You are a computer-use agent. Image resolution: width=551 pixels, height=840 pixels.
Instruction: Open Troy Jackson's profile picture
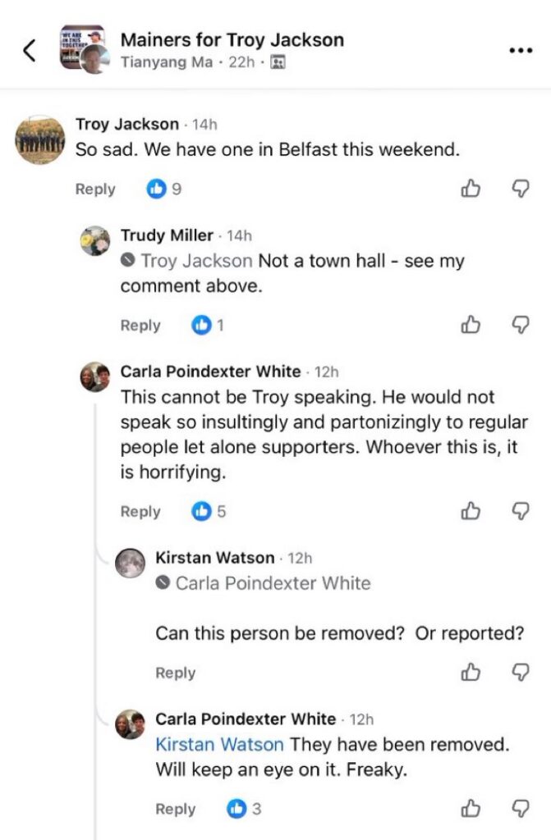tap(39, 139)
